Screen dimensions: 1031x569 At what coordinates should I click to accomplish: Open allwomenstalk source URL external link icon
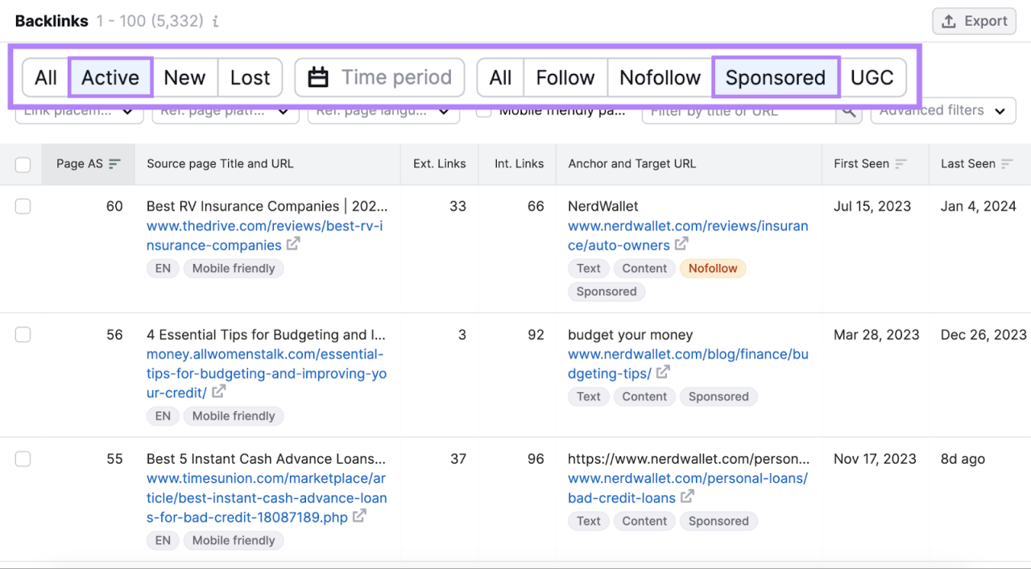pos(218,392)
